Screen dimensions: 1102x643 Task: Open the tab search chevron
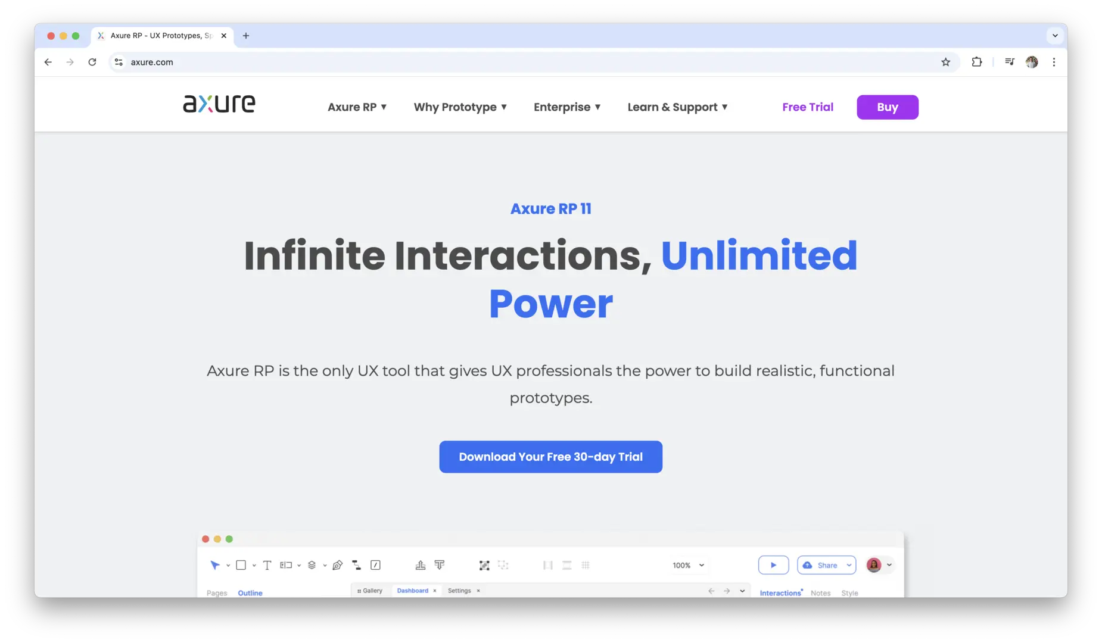coord(1055,36)
